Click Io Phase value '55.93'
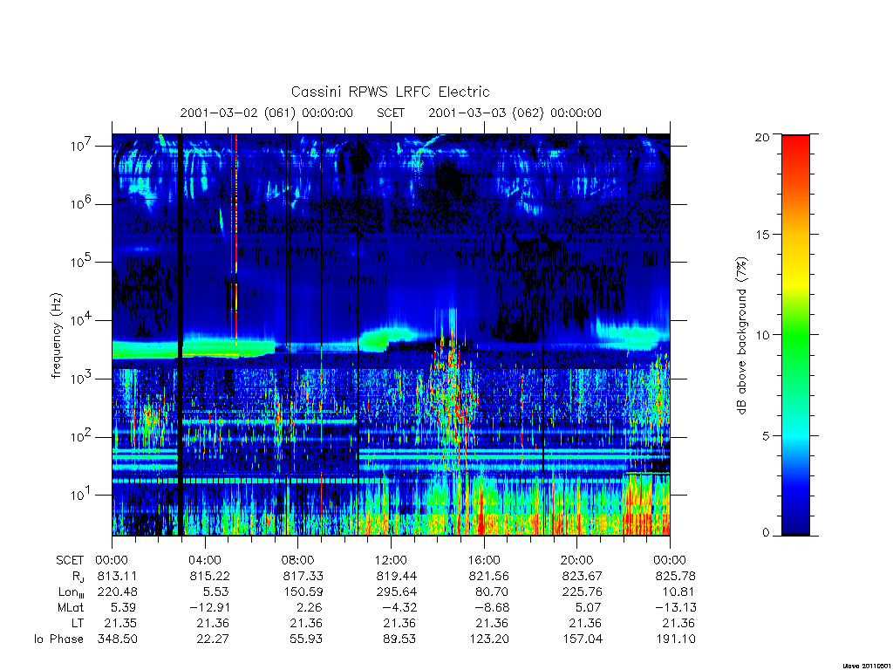Viewport: 893px width, 670px height. (x=306, y=639)
